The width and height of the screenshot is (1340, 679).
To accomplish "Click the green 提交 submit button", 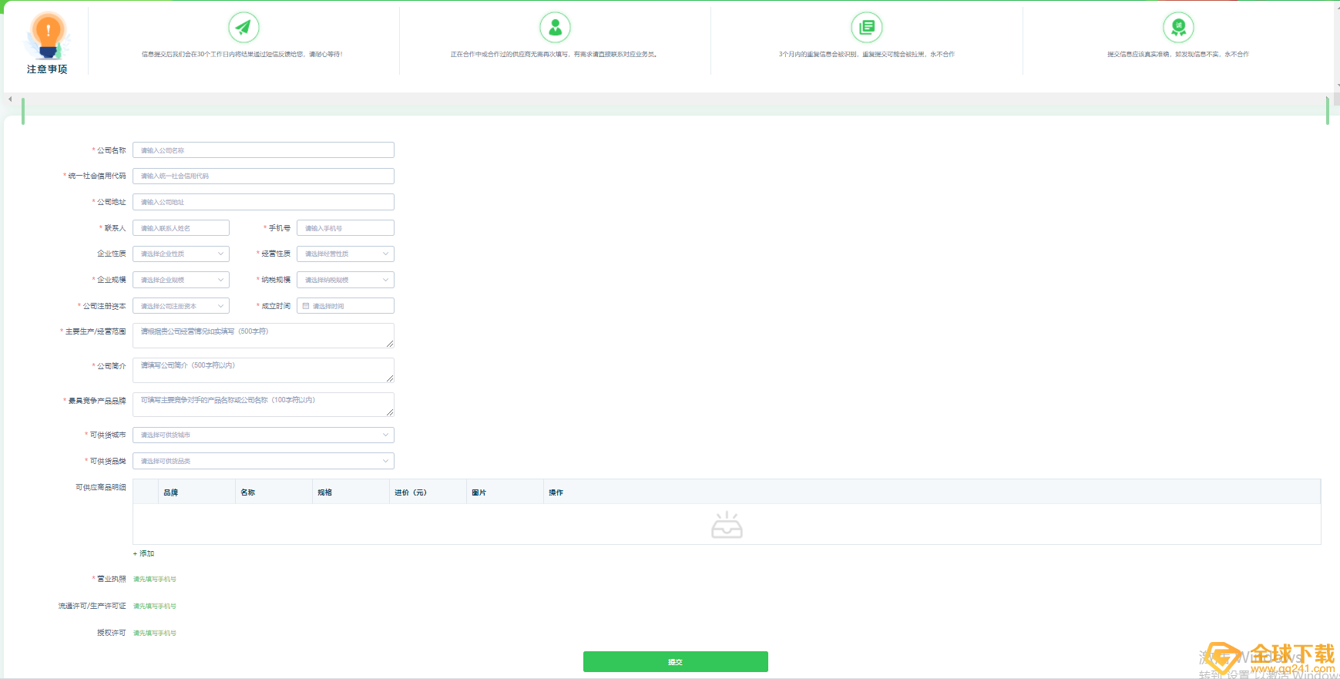I will [675, 662].
